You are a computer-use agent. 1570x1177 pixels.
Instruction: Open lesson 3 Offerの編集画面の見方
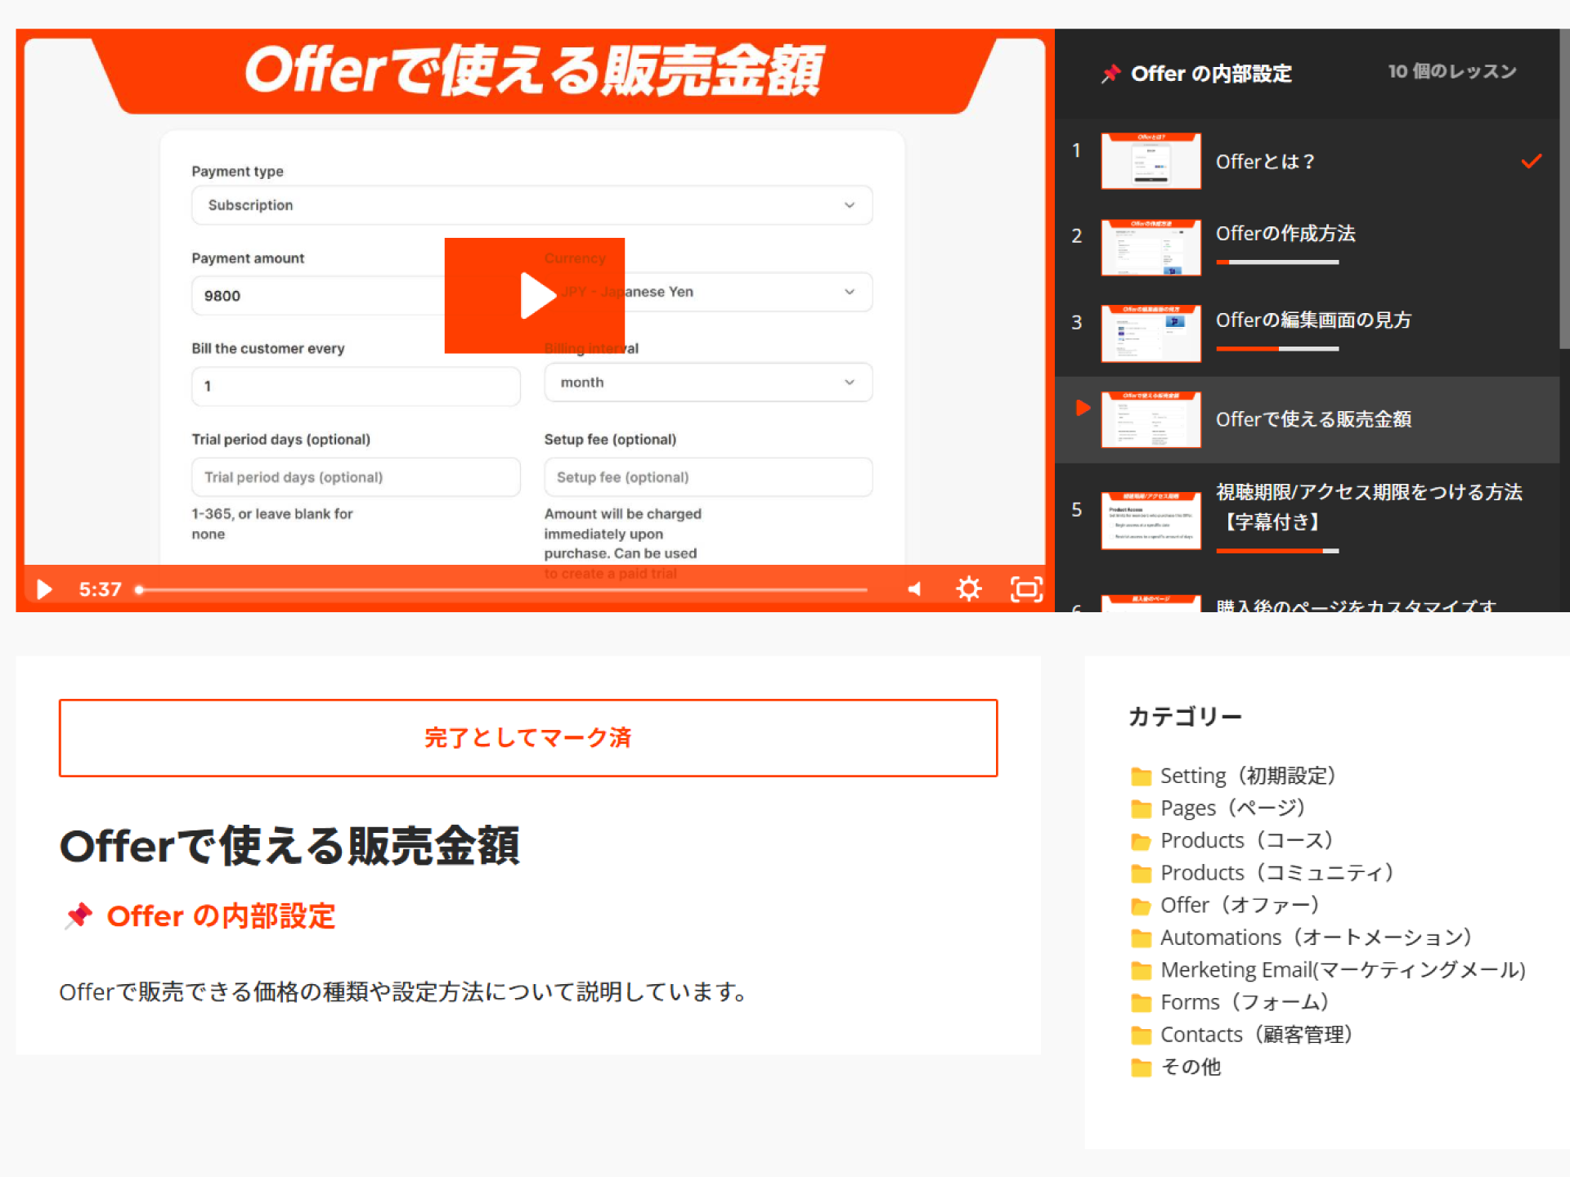pos(1312,320)
